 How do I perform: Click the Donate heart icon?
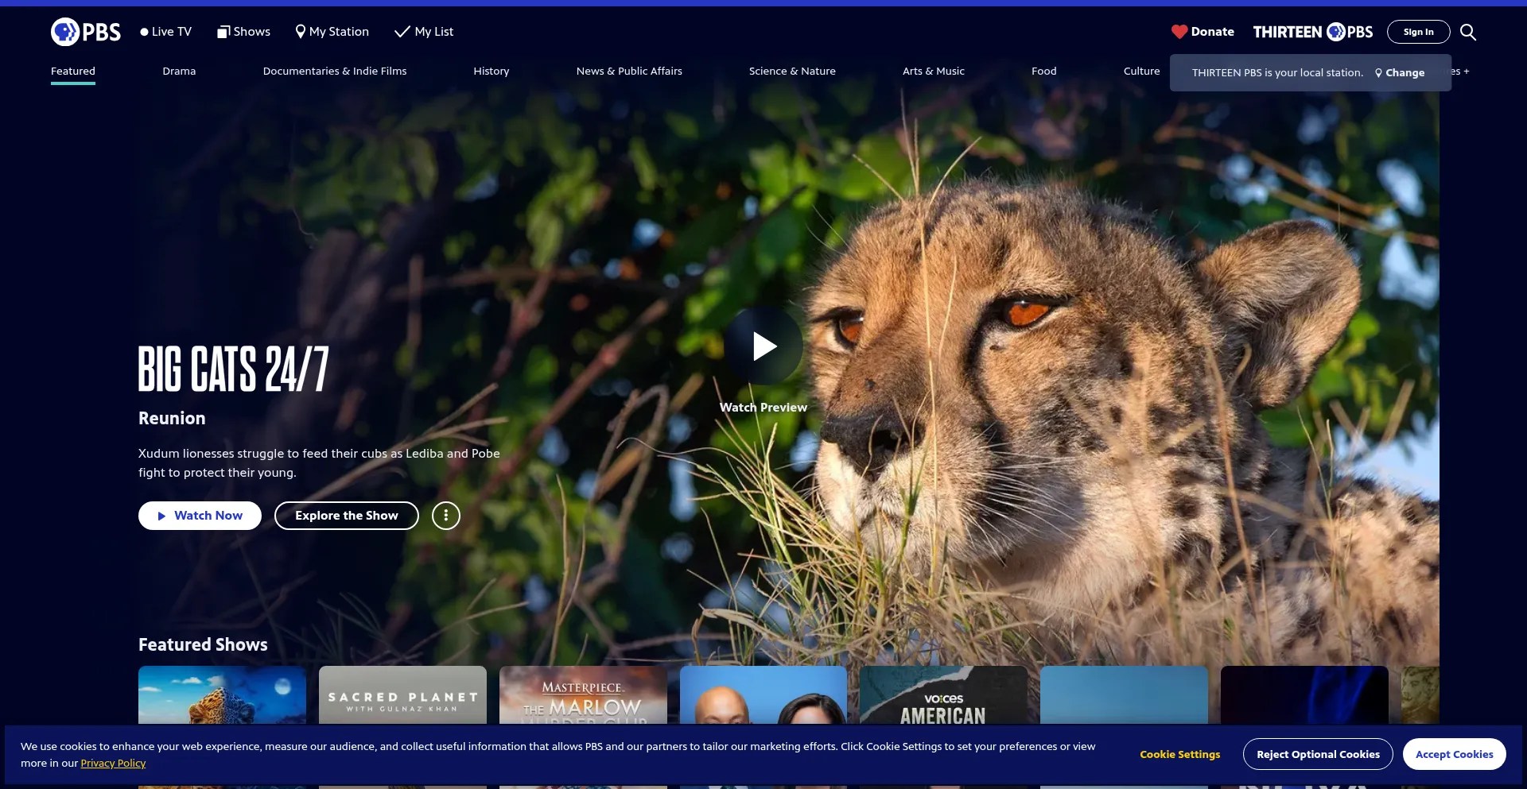click(1179, 32)
